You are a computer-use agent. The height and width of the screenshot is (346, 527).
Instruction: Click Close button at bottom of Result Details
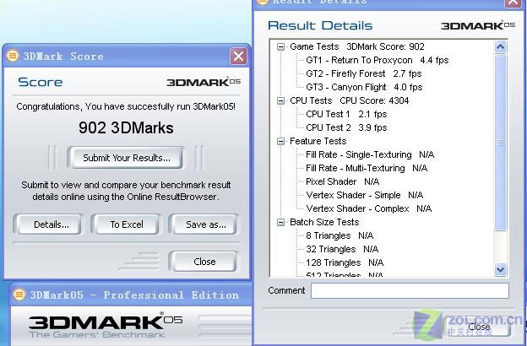click(x=479, y=327)
